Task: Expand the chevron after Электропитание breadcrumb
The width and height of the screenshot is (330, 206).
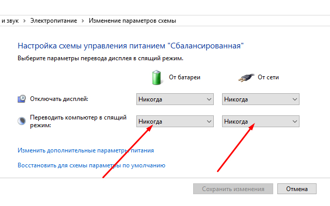Action: 83,21
